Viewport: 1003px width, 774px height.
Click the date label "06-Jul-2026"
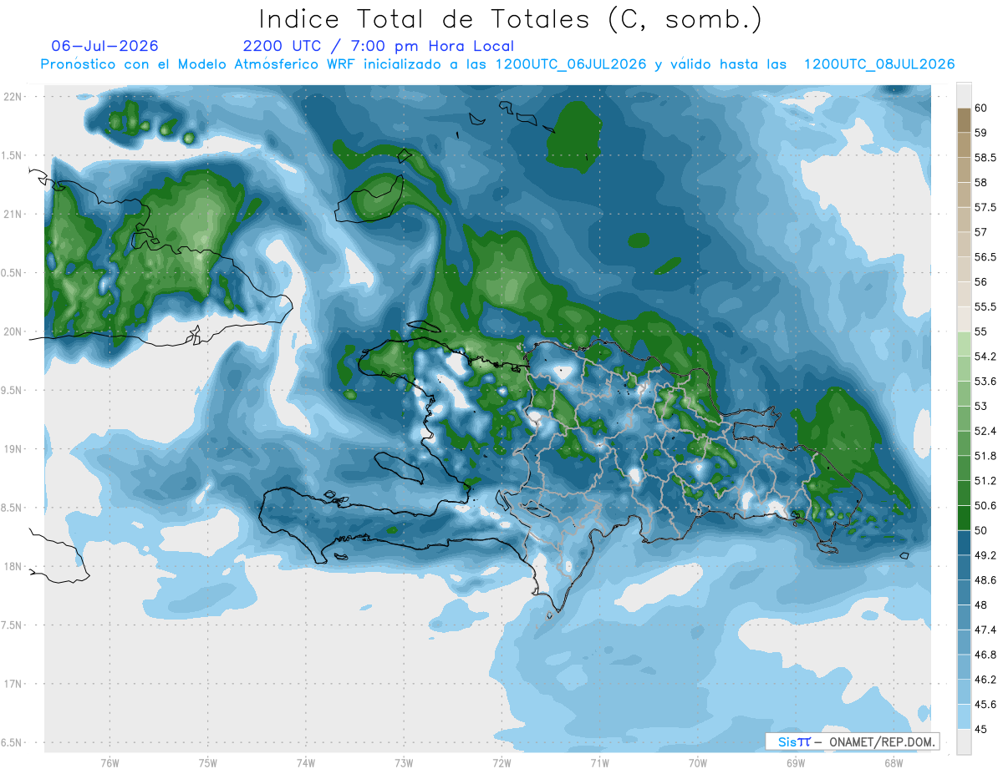(x=104, y=46)
